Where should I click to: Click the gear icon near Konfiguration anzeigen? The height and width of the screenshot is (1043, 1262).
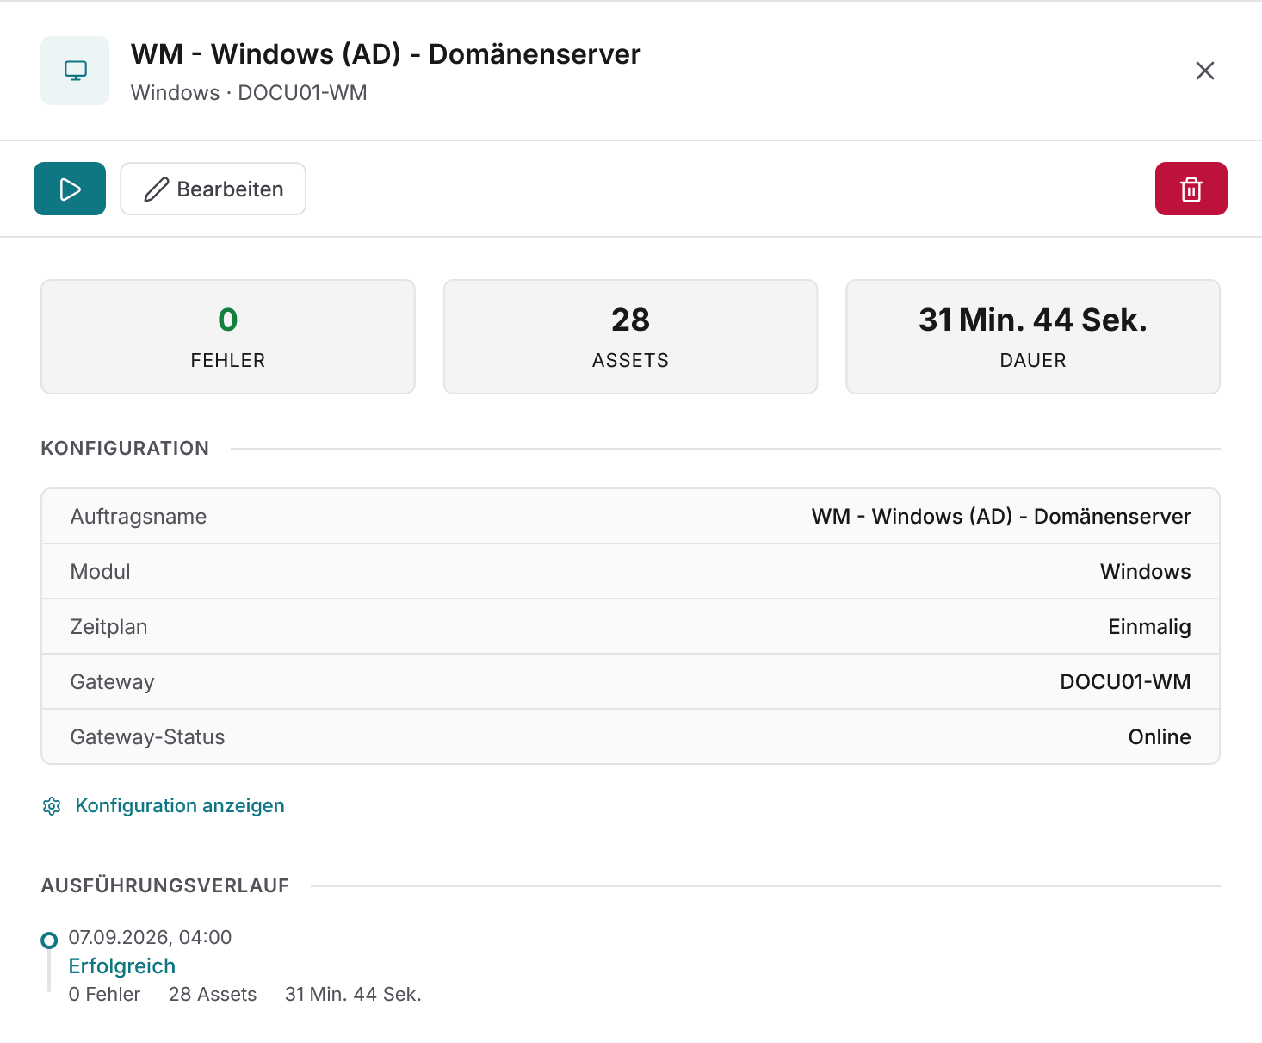(52, 806)
